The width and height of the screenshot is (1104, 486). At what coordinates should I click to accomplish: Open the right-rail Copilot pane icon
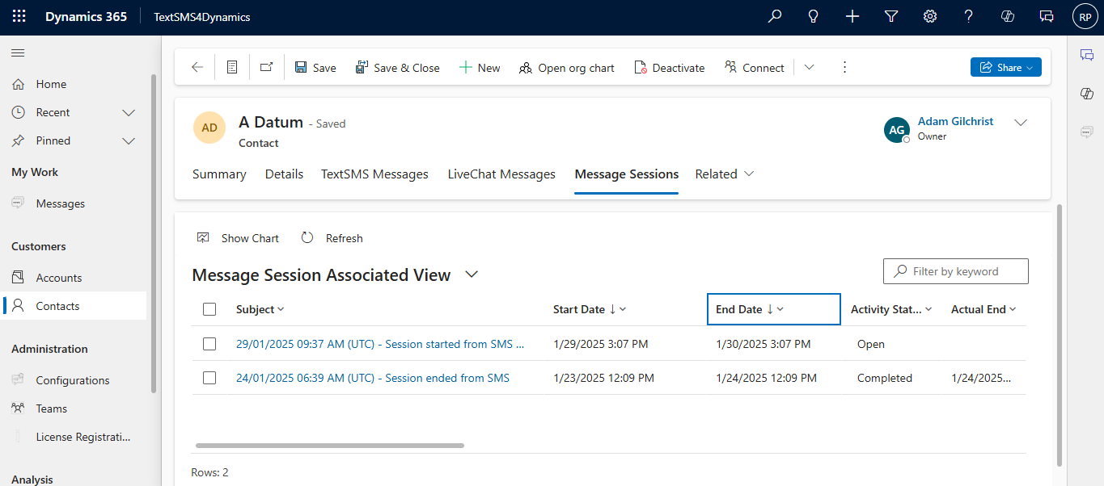(x=1086, y=94)
